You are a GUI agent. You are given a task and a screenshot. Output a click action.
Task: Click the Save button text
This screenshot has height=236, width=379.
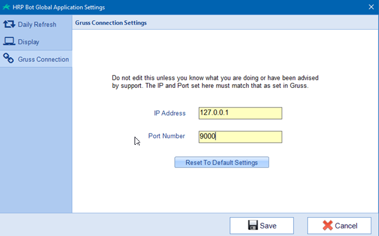click(268, 226)
